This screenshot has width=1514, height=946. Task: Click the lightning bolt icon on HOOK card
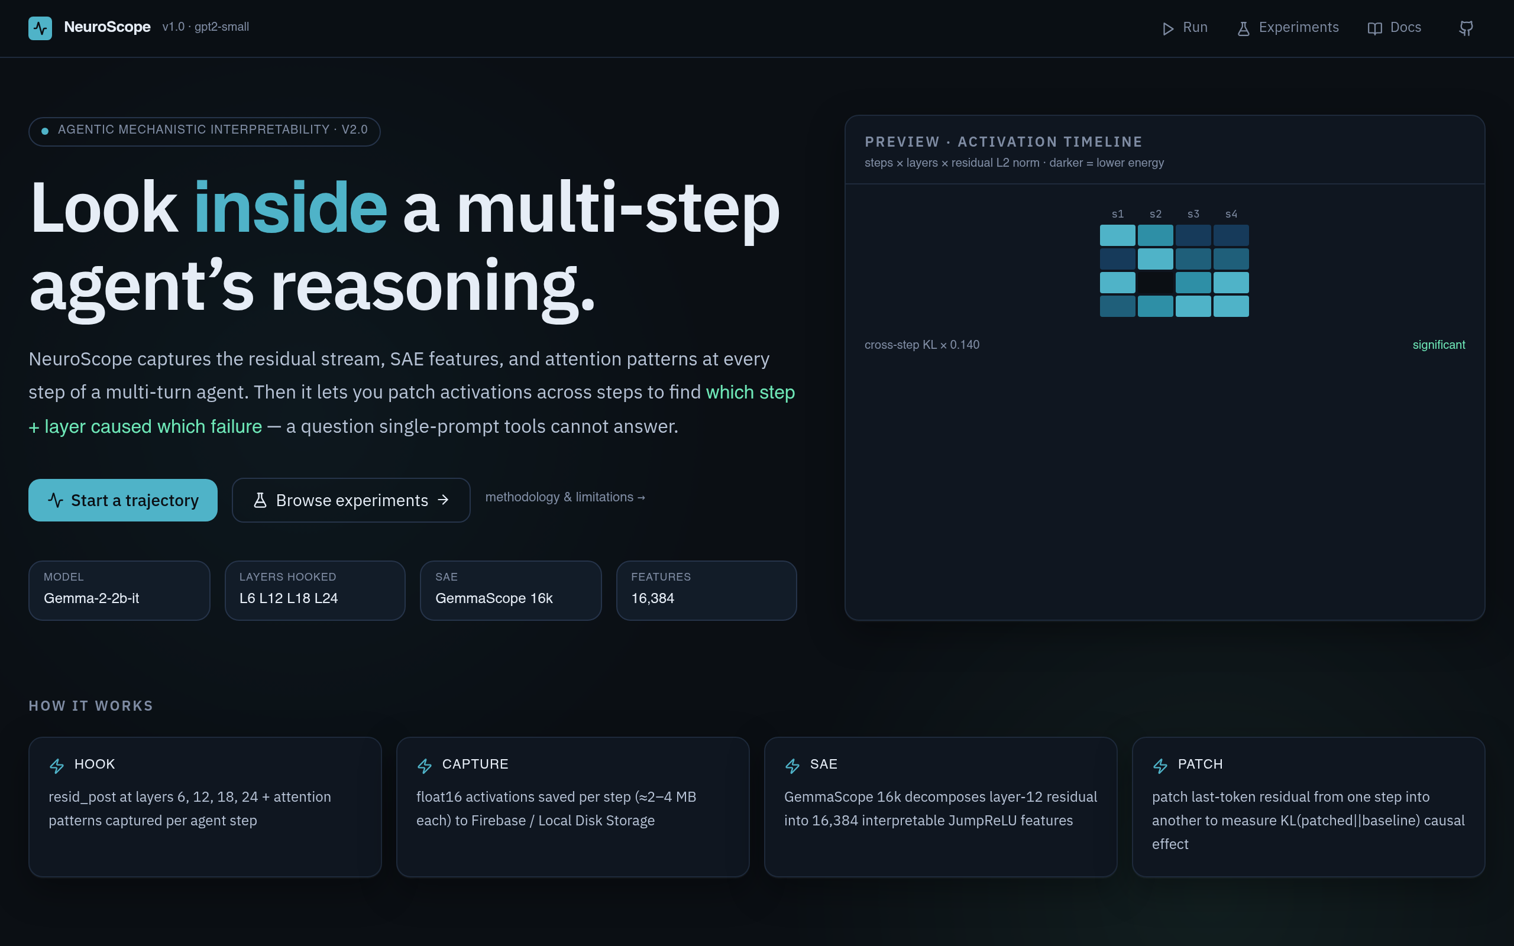pos(57,765)
